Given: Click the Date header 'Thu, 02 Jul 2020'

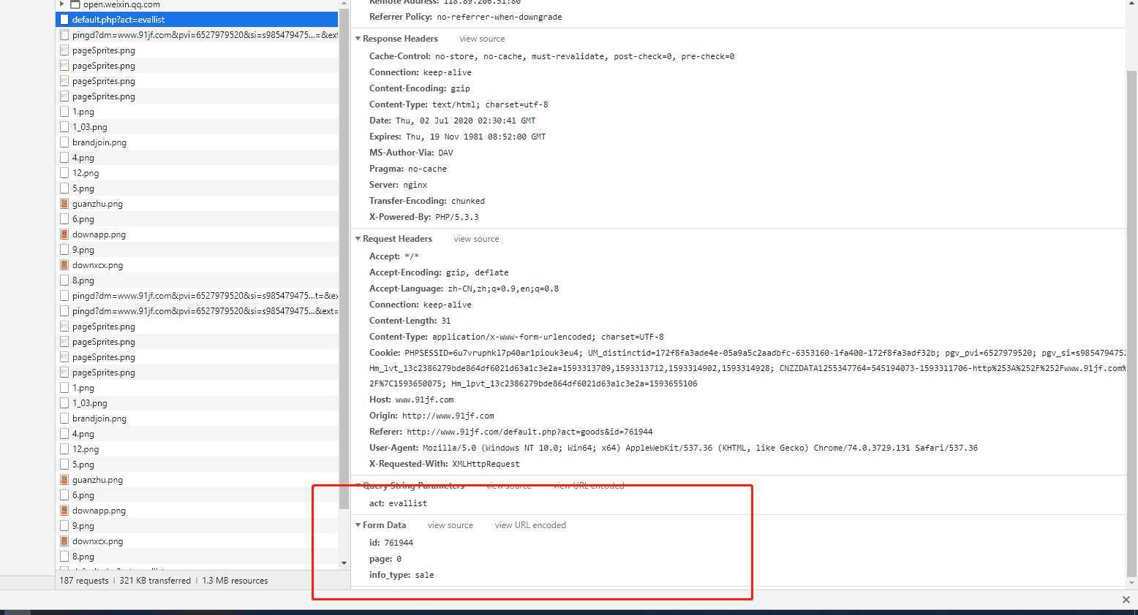Looking at the screenshot, I should coord(452,121).
